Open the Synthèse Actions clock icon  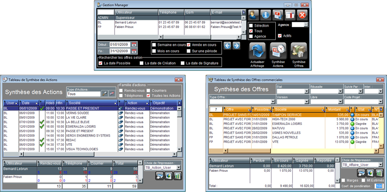278,51
